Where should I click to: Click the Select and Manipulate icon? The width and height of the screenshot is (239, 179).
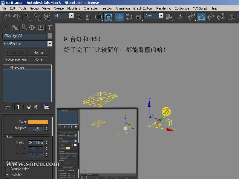coord(181,17)
